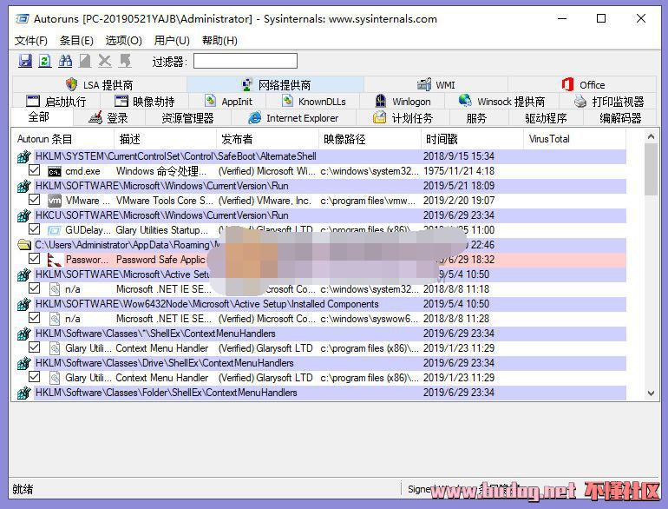Open the Winlogon tab
668x509 pixels.
403,102
